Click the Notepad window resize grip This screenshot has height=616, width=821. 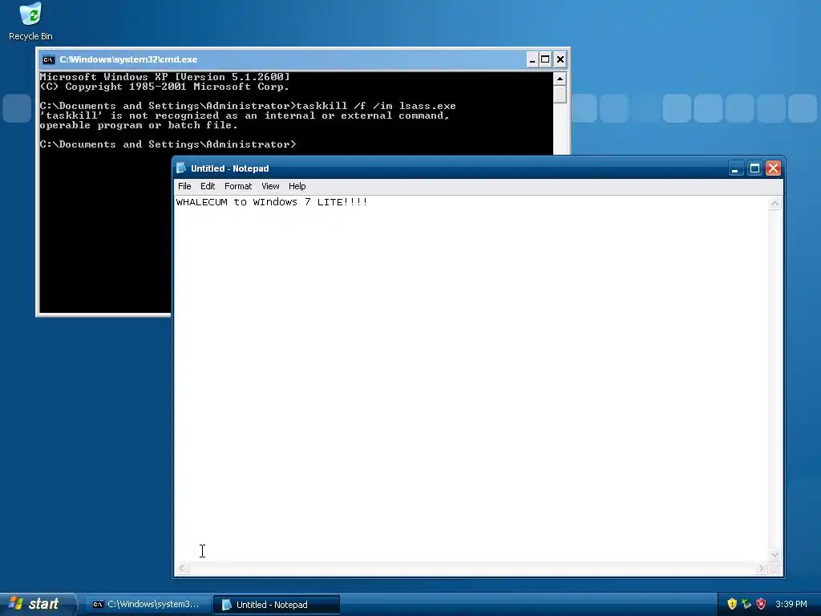[775, 569]
